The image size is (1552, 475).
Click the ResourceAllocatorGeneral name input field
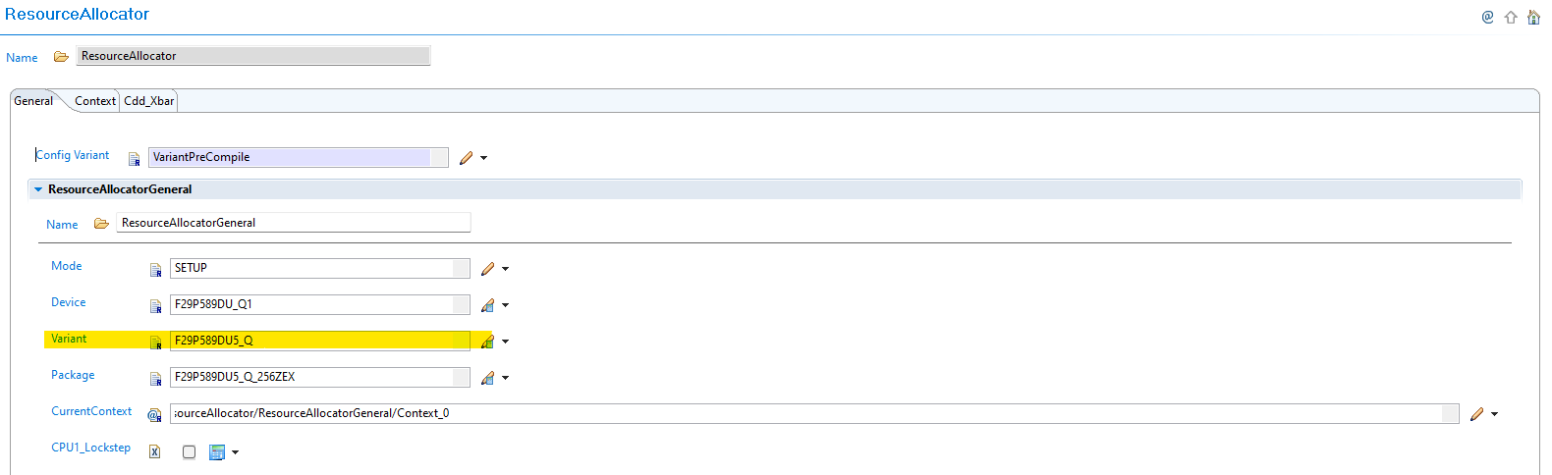293,223
